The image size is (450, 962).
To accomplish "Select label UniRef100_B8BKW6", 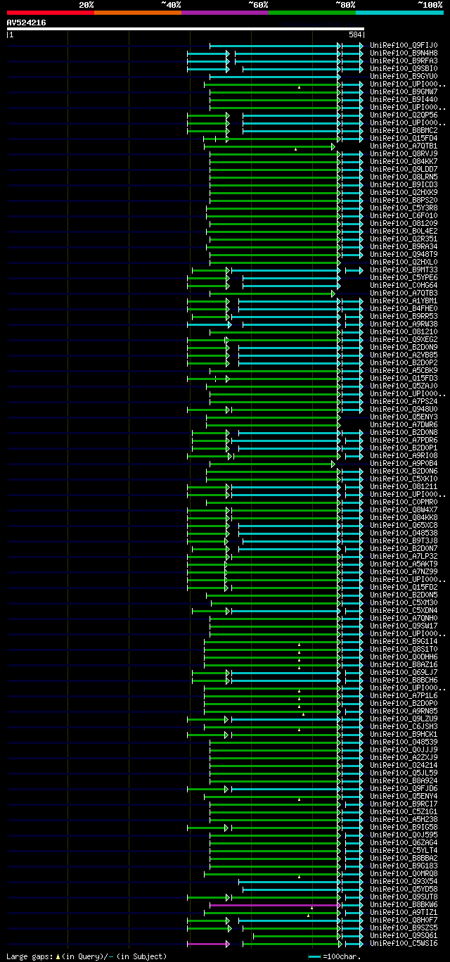I will click(403, 904).
